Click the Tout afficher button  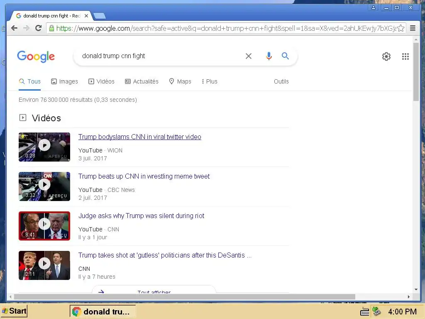pyautogui.click(x=154, y=290)
